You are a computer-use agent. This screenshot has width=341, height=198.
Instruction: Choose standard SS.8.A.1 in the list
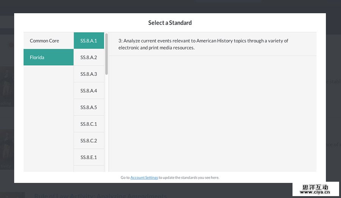(89, 41)
